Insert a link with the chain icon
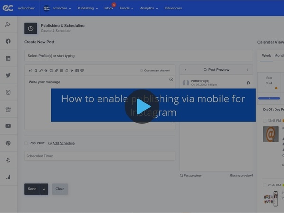 pos(41,71)
